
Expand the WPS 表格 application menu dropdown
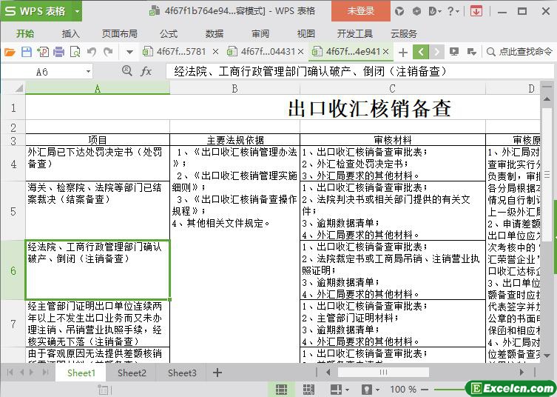coord(77,11)
